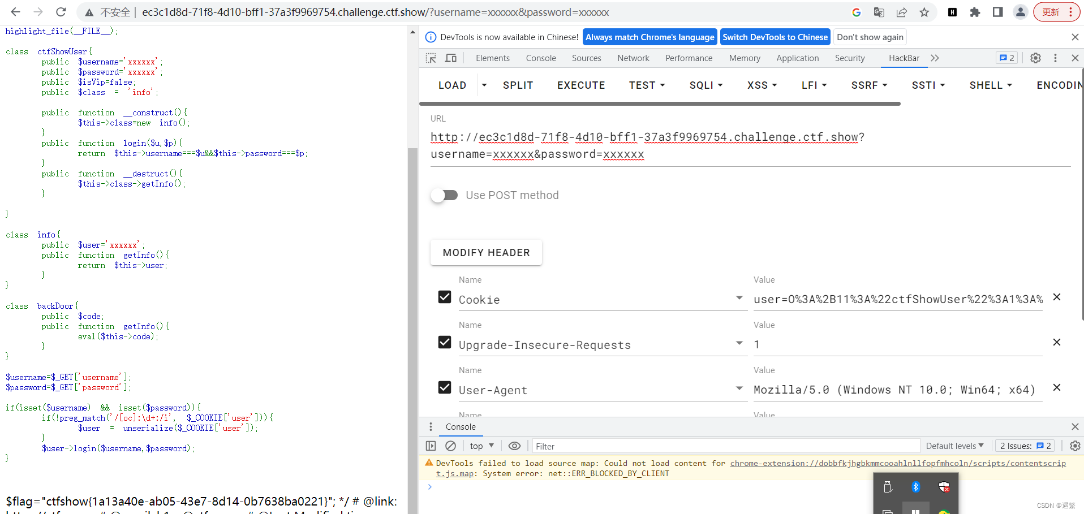Viewport: 1084px width, 514px height.
Task: Open the DevTools more options menu
Action: point(1055,58)
